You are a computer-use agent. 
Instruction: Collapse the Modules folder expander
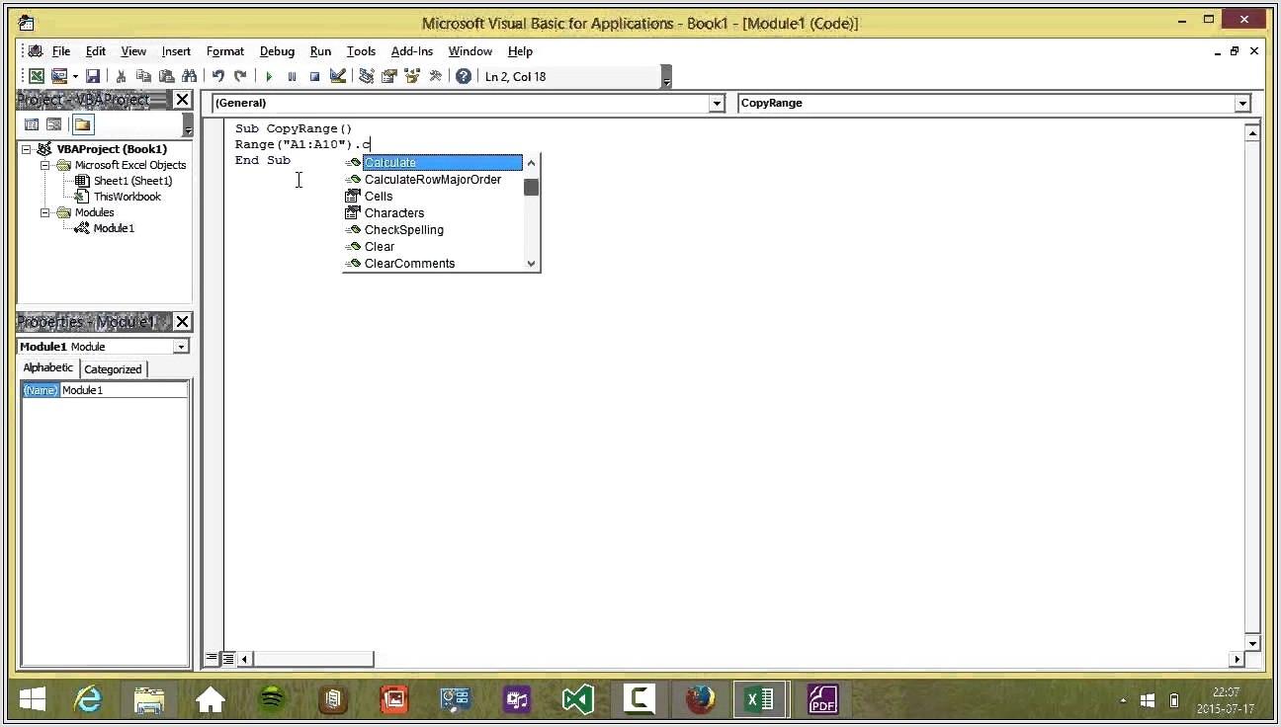45,212
